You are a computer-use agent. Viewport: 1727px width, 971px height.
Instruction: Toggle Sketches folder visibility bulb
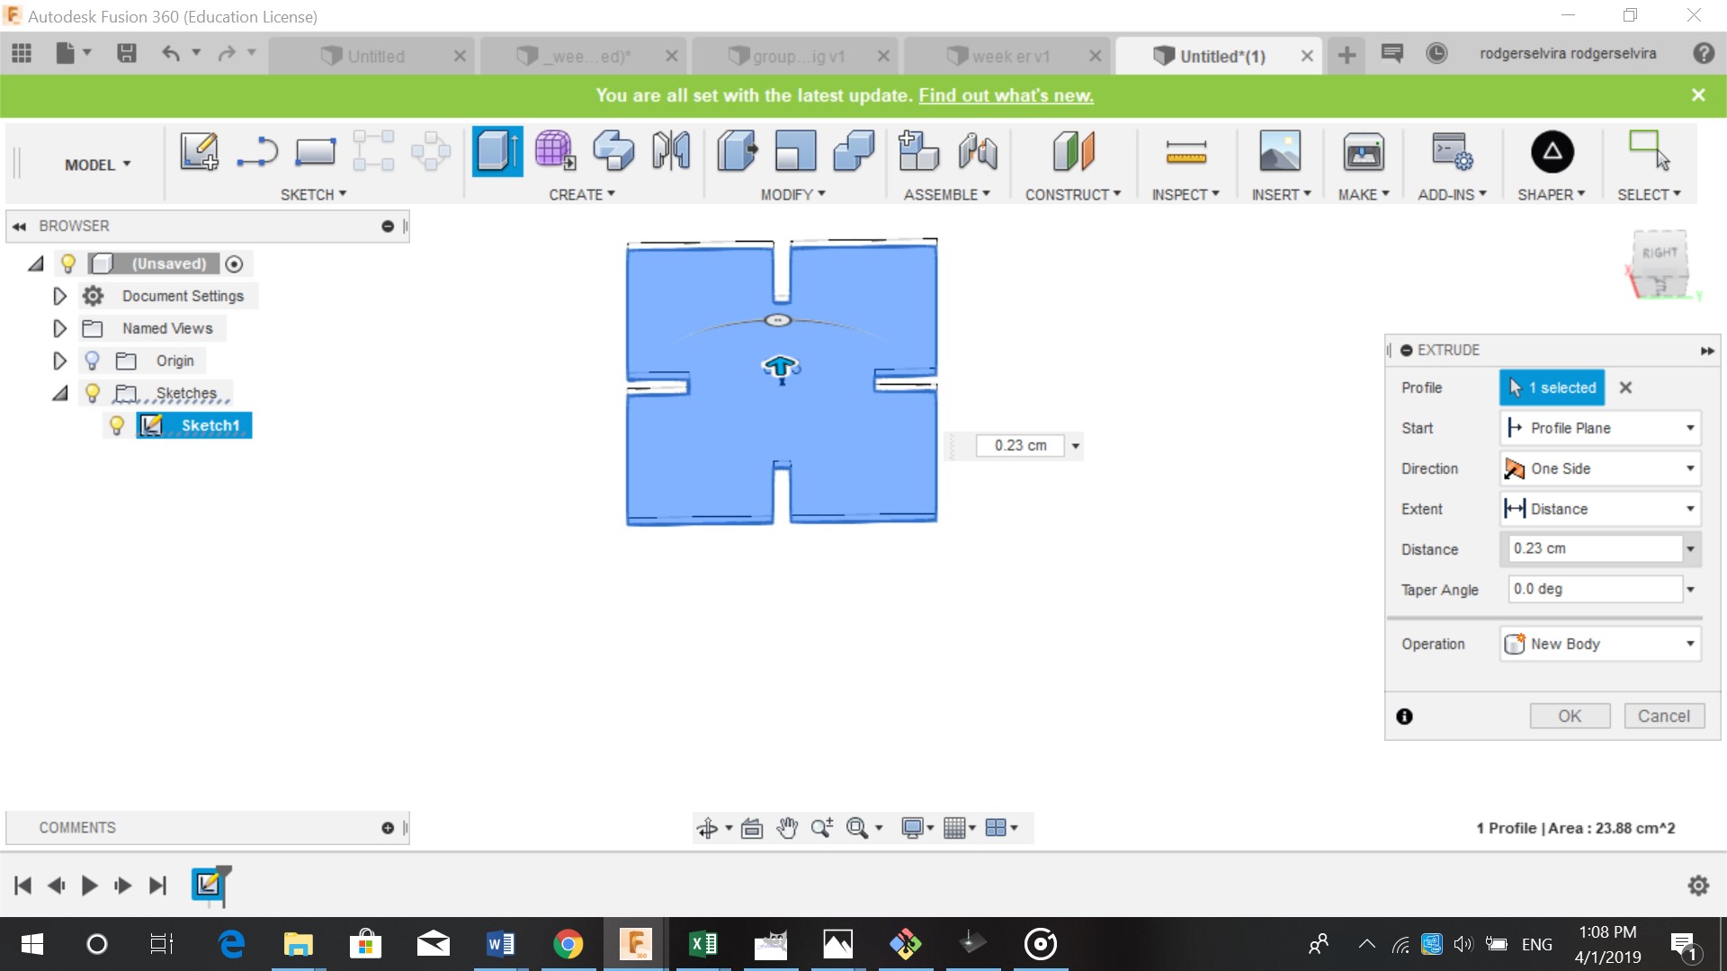pyautogui.click(x=92, y=393)
